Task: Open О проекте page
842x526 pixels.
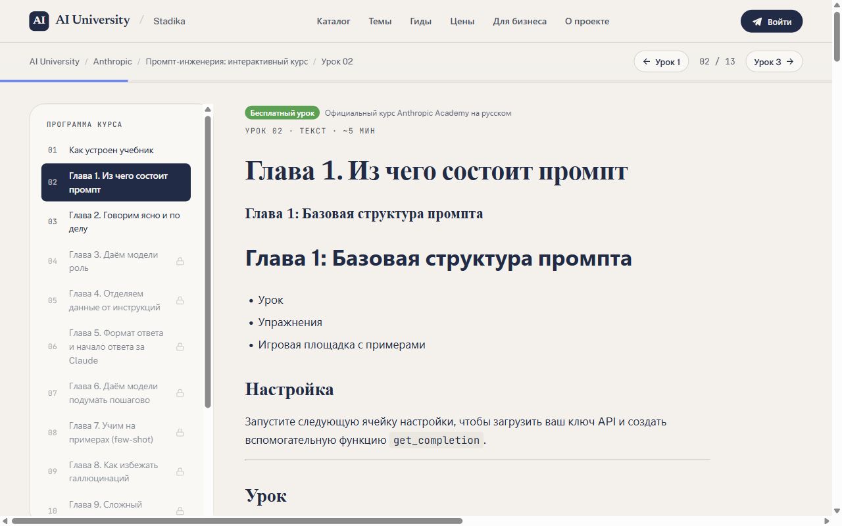Action: tap(587, 21)
